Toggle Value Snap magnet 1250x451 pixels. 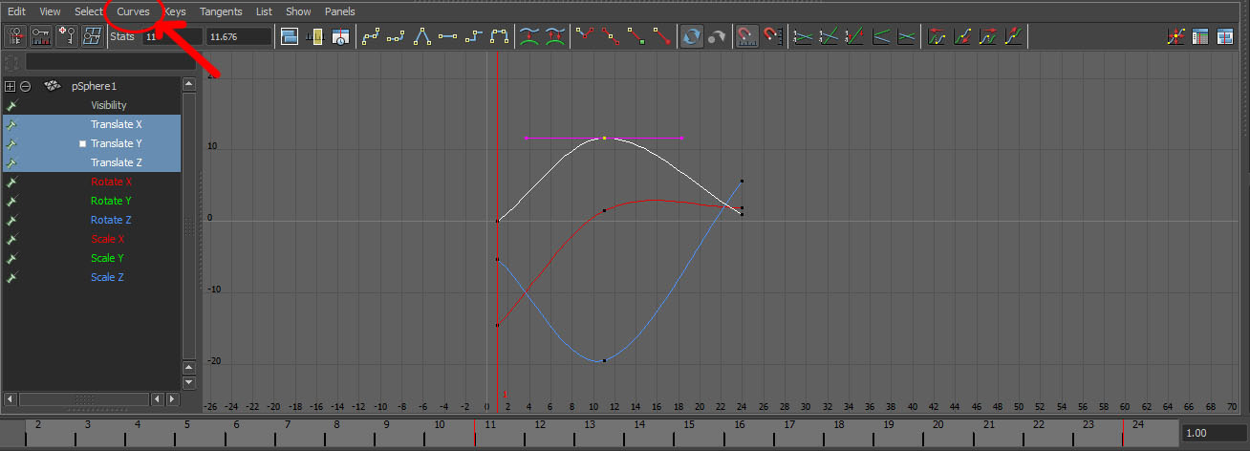[x=772, y=36]
